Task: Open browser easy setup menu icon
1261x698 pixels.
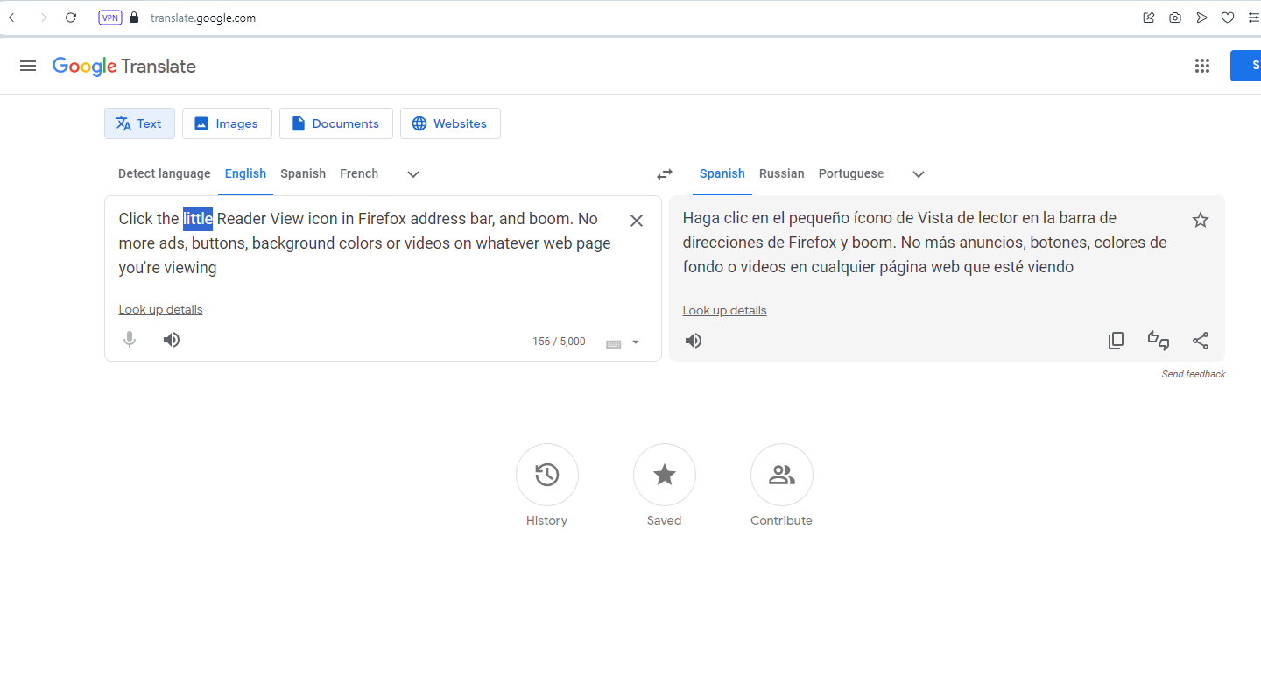Action: tap(1254, 18)
